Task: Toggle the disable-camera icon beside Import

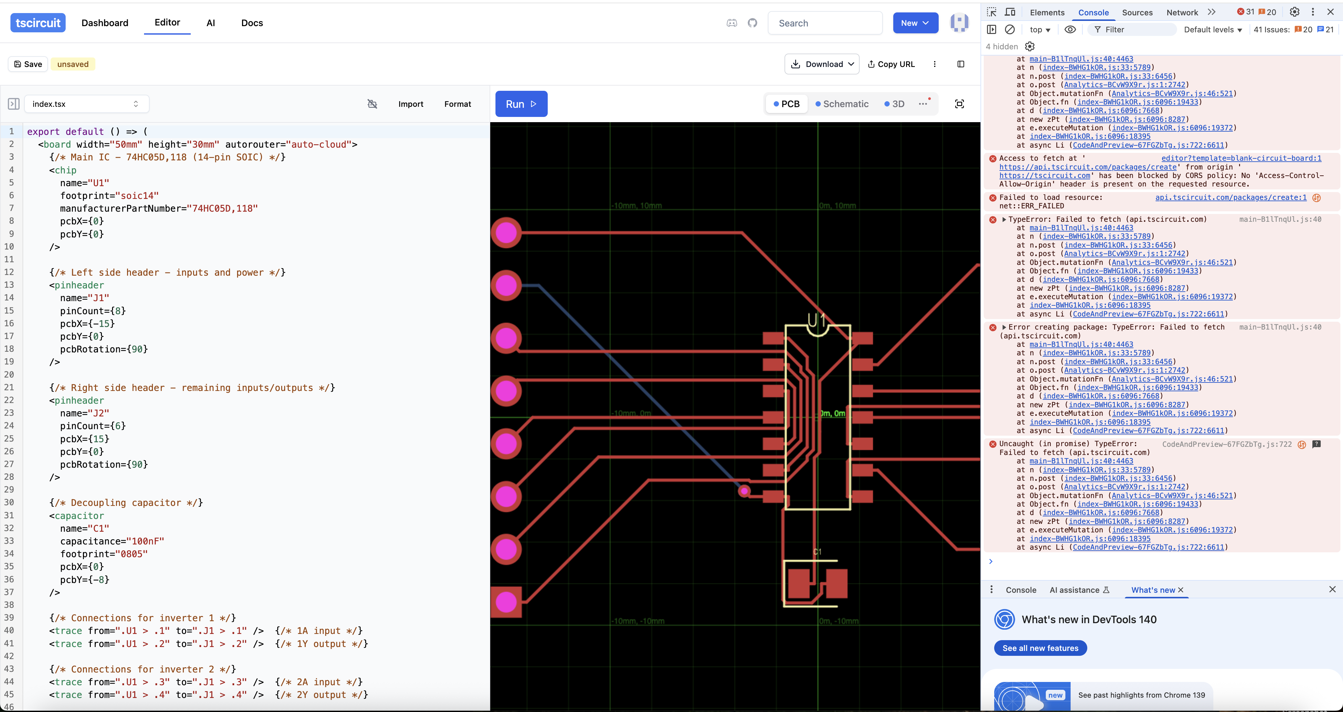Action: (x=372, y=104)
